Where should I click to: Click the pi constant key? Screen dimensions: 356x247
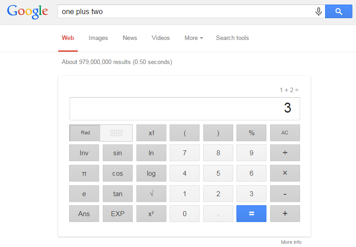coord(84,173)
